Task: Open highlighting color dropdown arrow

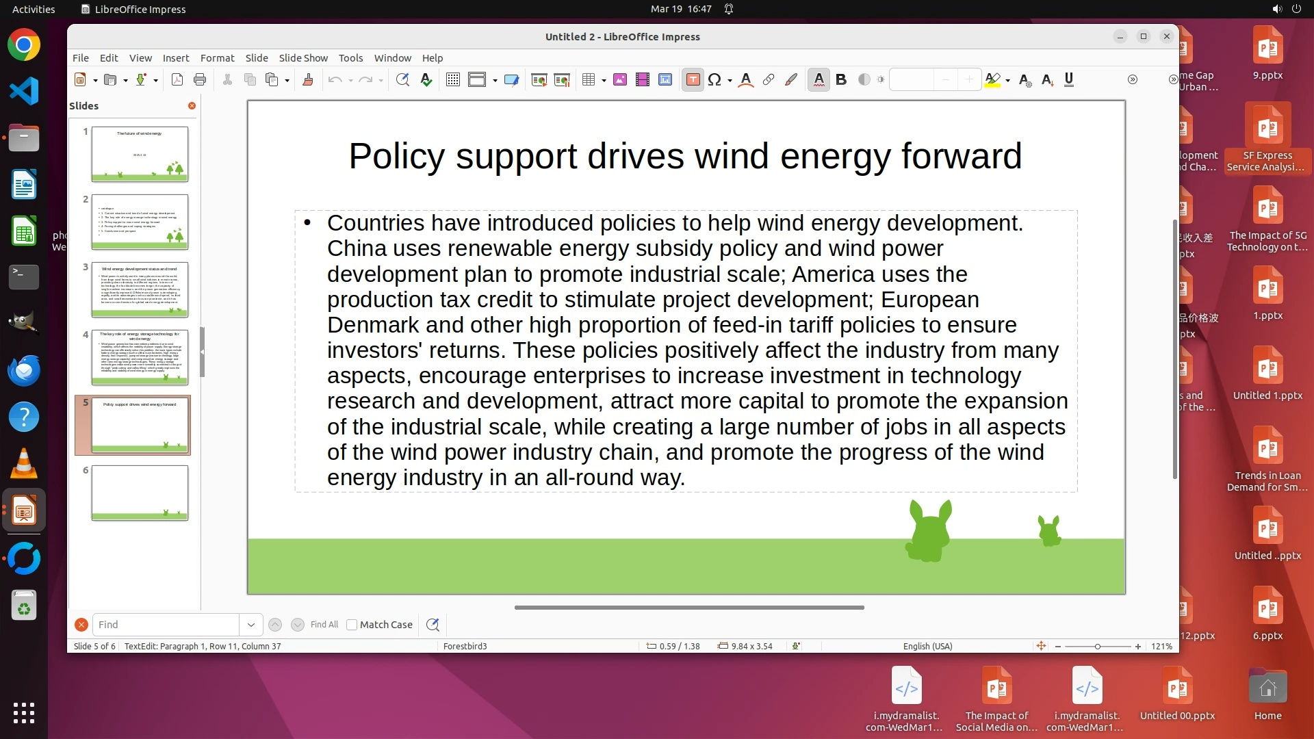Action: (x=1008, y=81)
